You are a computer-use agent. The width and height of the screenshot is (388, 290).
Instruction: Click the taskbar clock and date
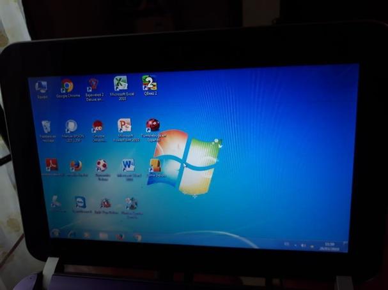click(x=329, y=246)
